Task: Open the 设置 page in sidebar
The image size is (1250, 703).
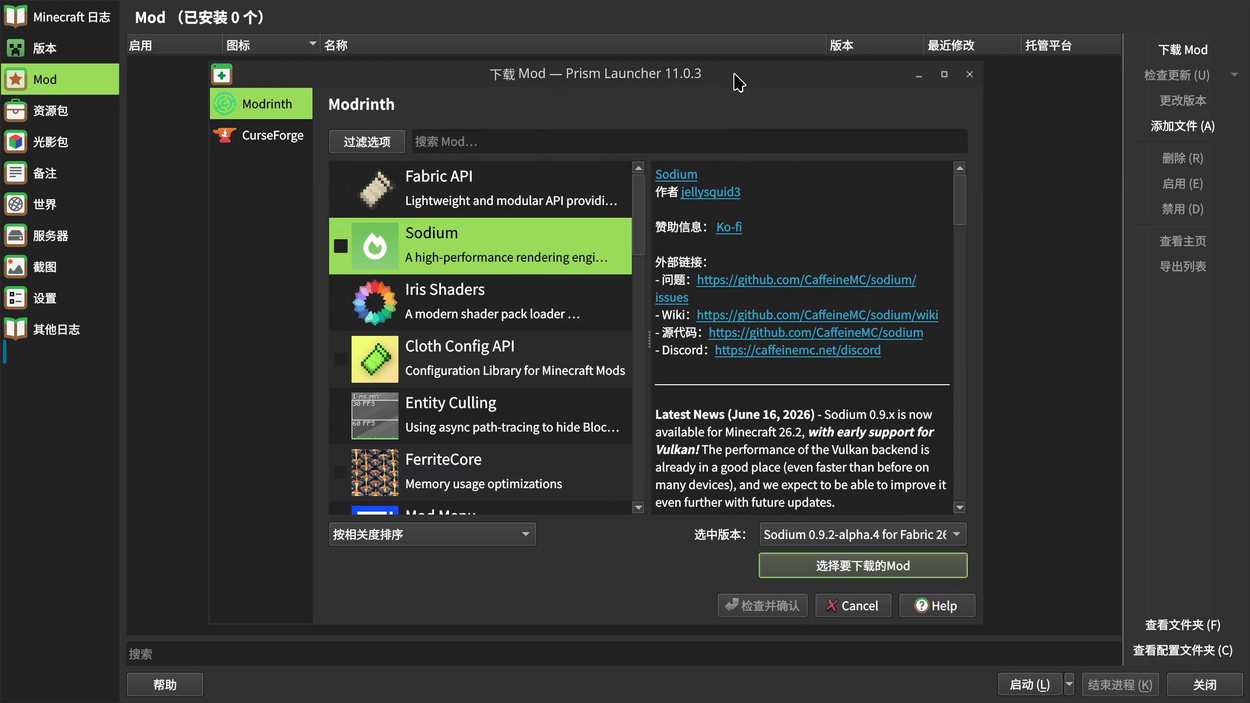Action: 60,298
